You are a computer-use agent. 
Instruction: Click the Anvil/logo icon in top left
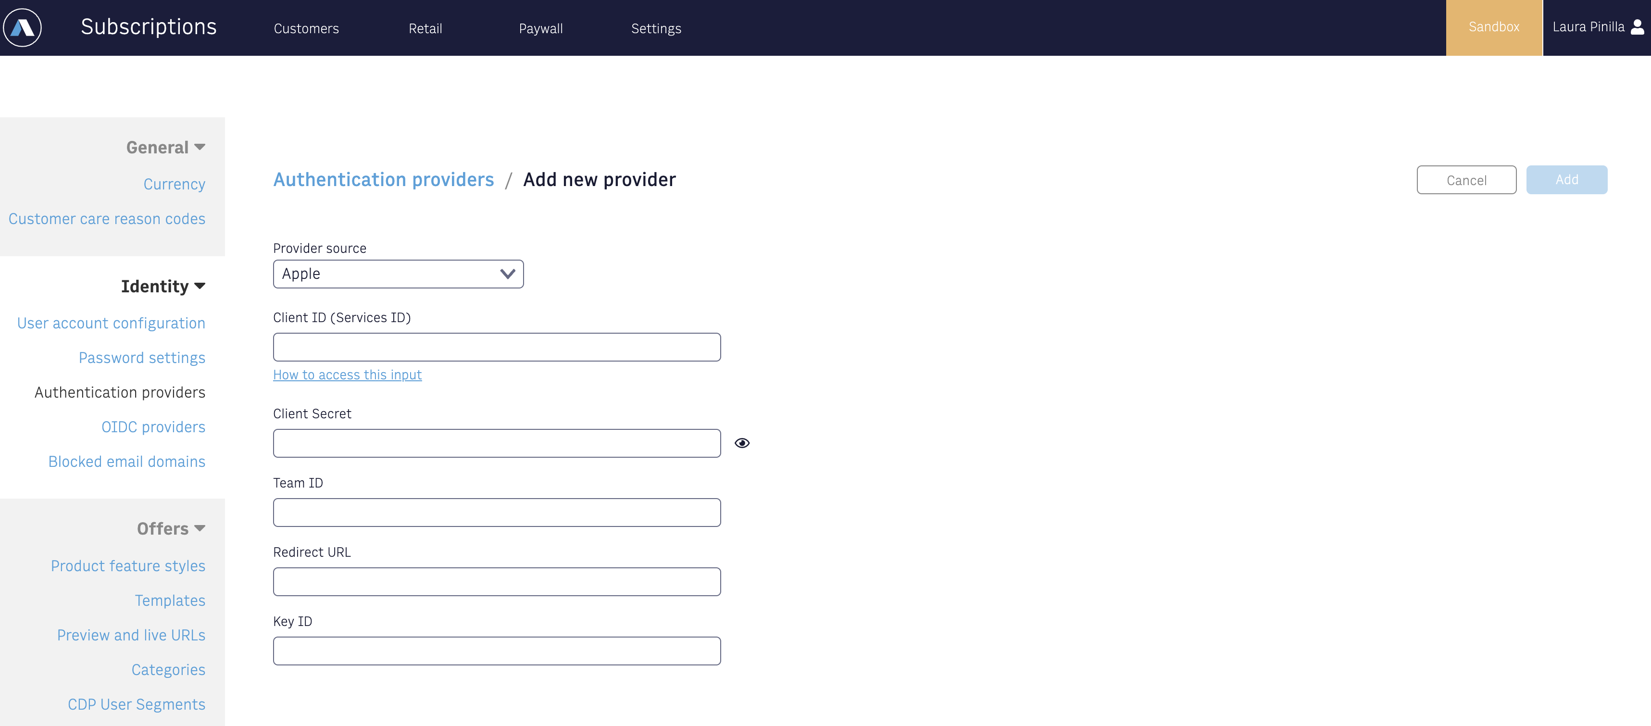[x=24, y=27]
